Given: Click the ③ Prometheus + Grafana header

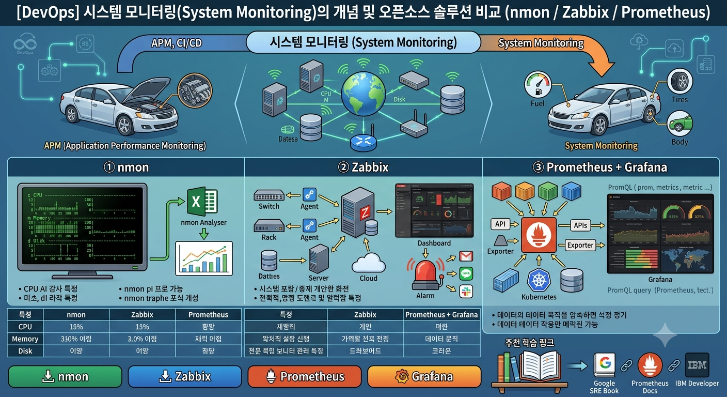Looking at the screenshot, I should [599, 167].
